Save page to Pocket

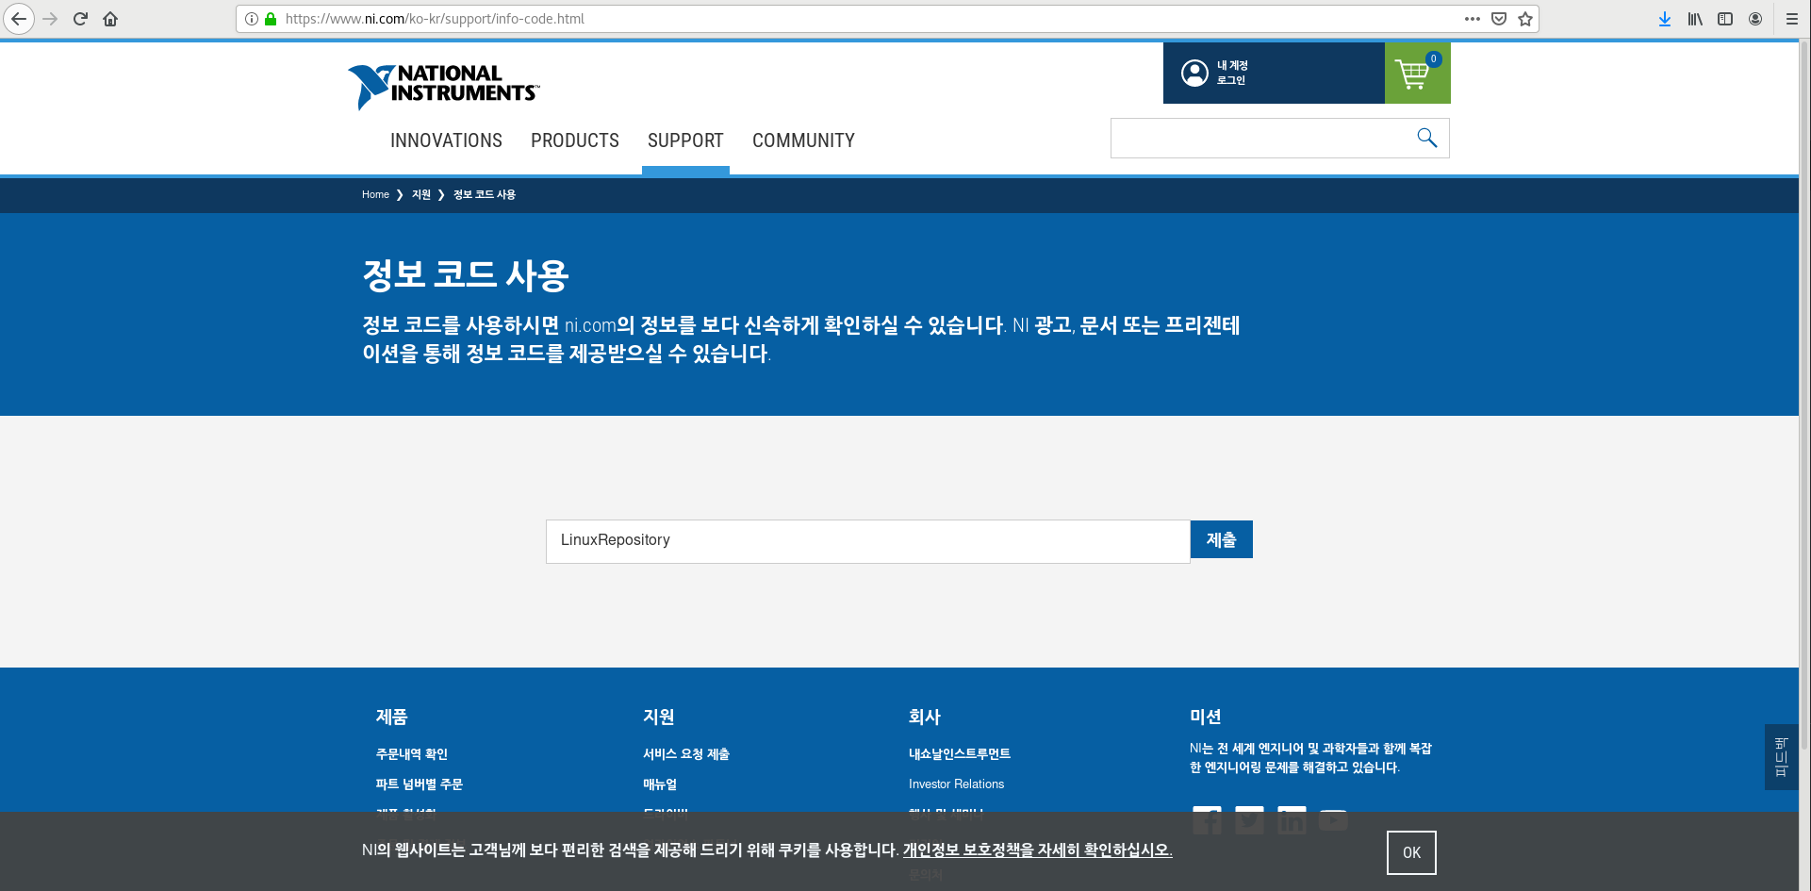[1499, 19]
